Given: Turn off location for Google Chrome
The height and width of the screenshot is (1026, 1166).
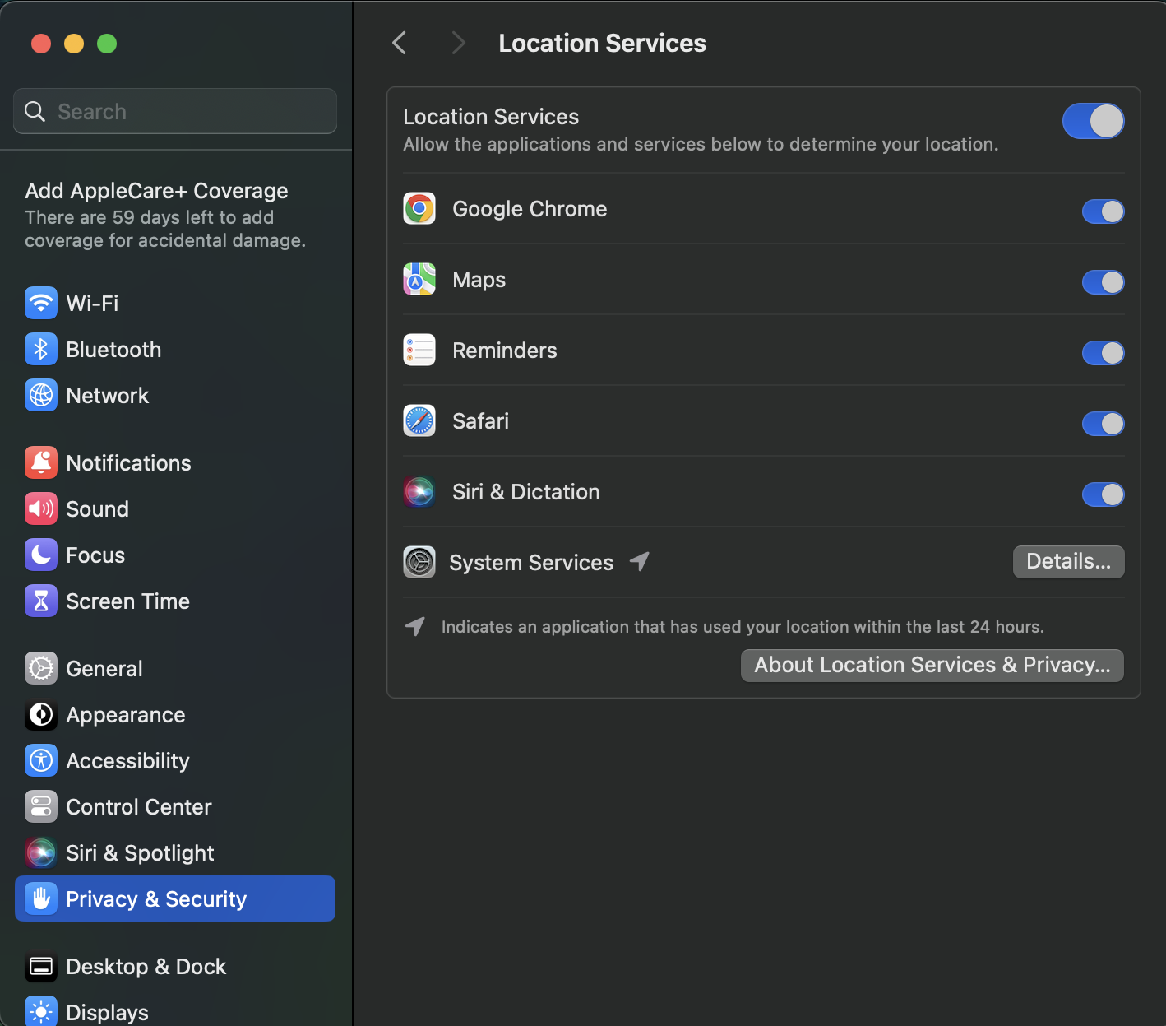Looking at the screenshot, I should pyautogui.click(x=1103, y=211).
